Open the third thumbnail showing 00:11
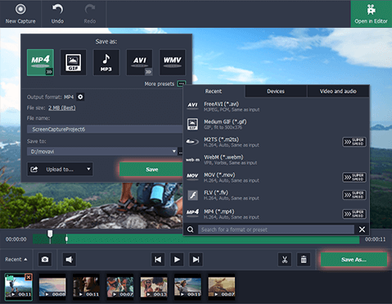The width and height of the screenshot is (392, 304). click(x=86, y=288)
